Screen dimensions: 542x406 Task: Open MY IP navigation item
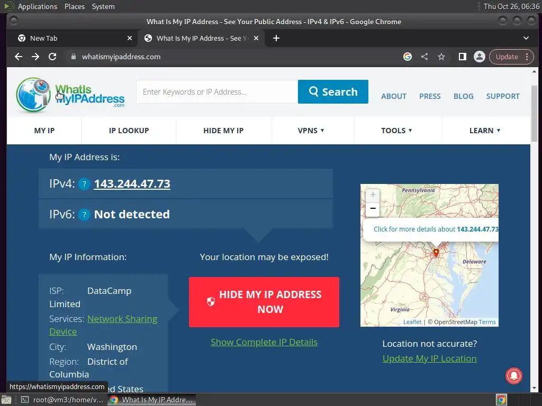[44, 131]
